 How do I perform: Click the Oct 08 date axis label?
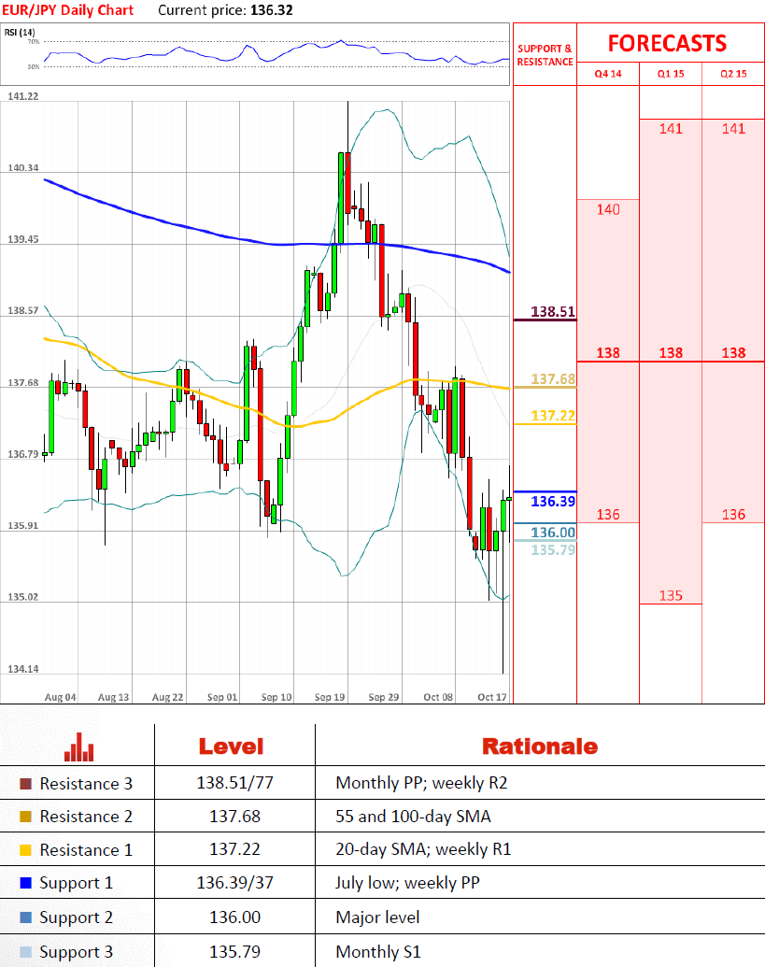[x=438, y=697]
